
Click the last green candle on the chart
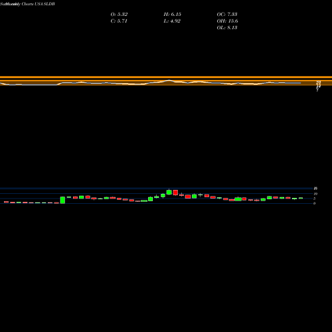pyautogui.click(x=301, y=198)
